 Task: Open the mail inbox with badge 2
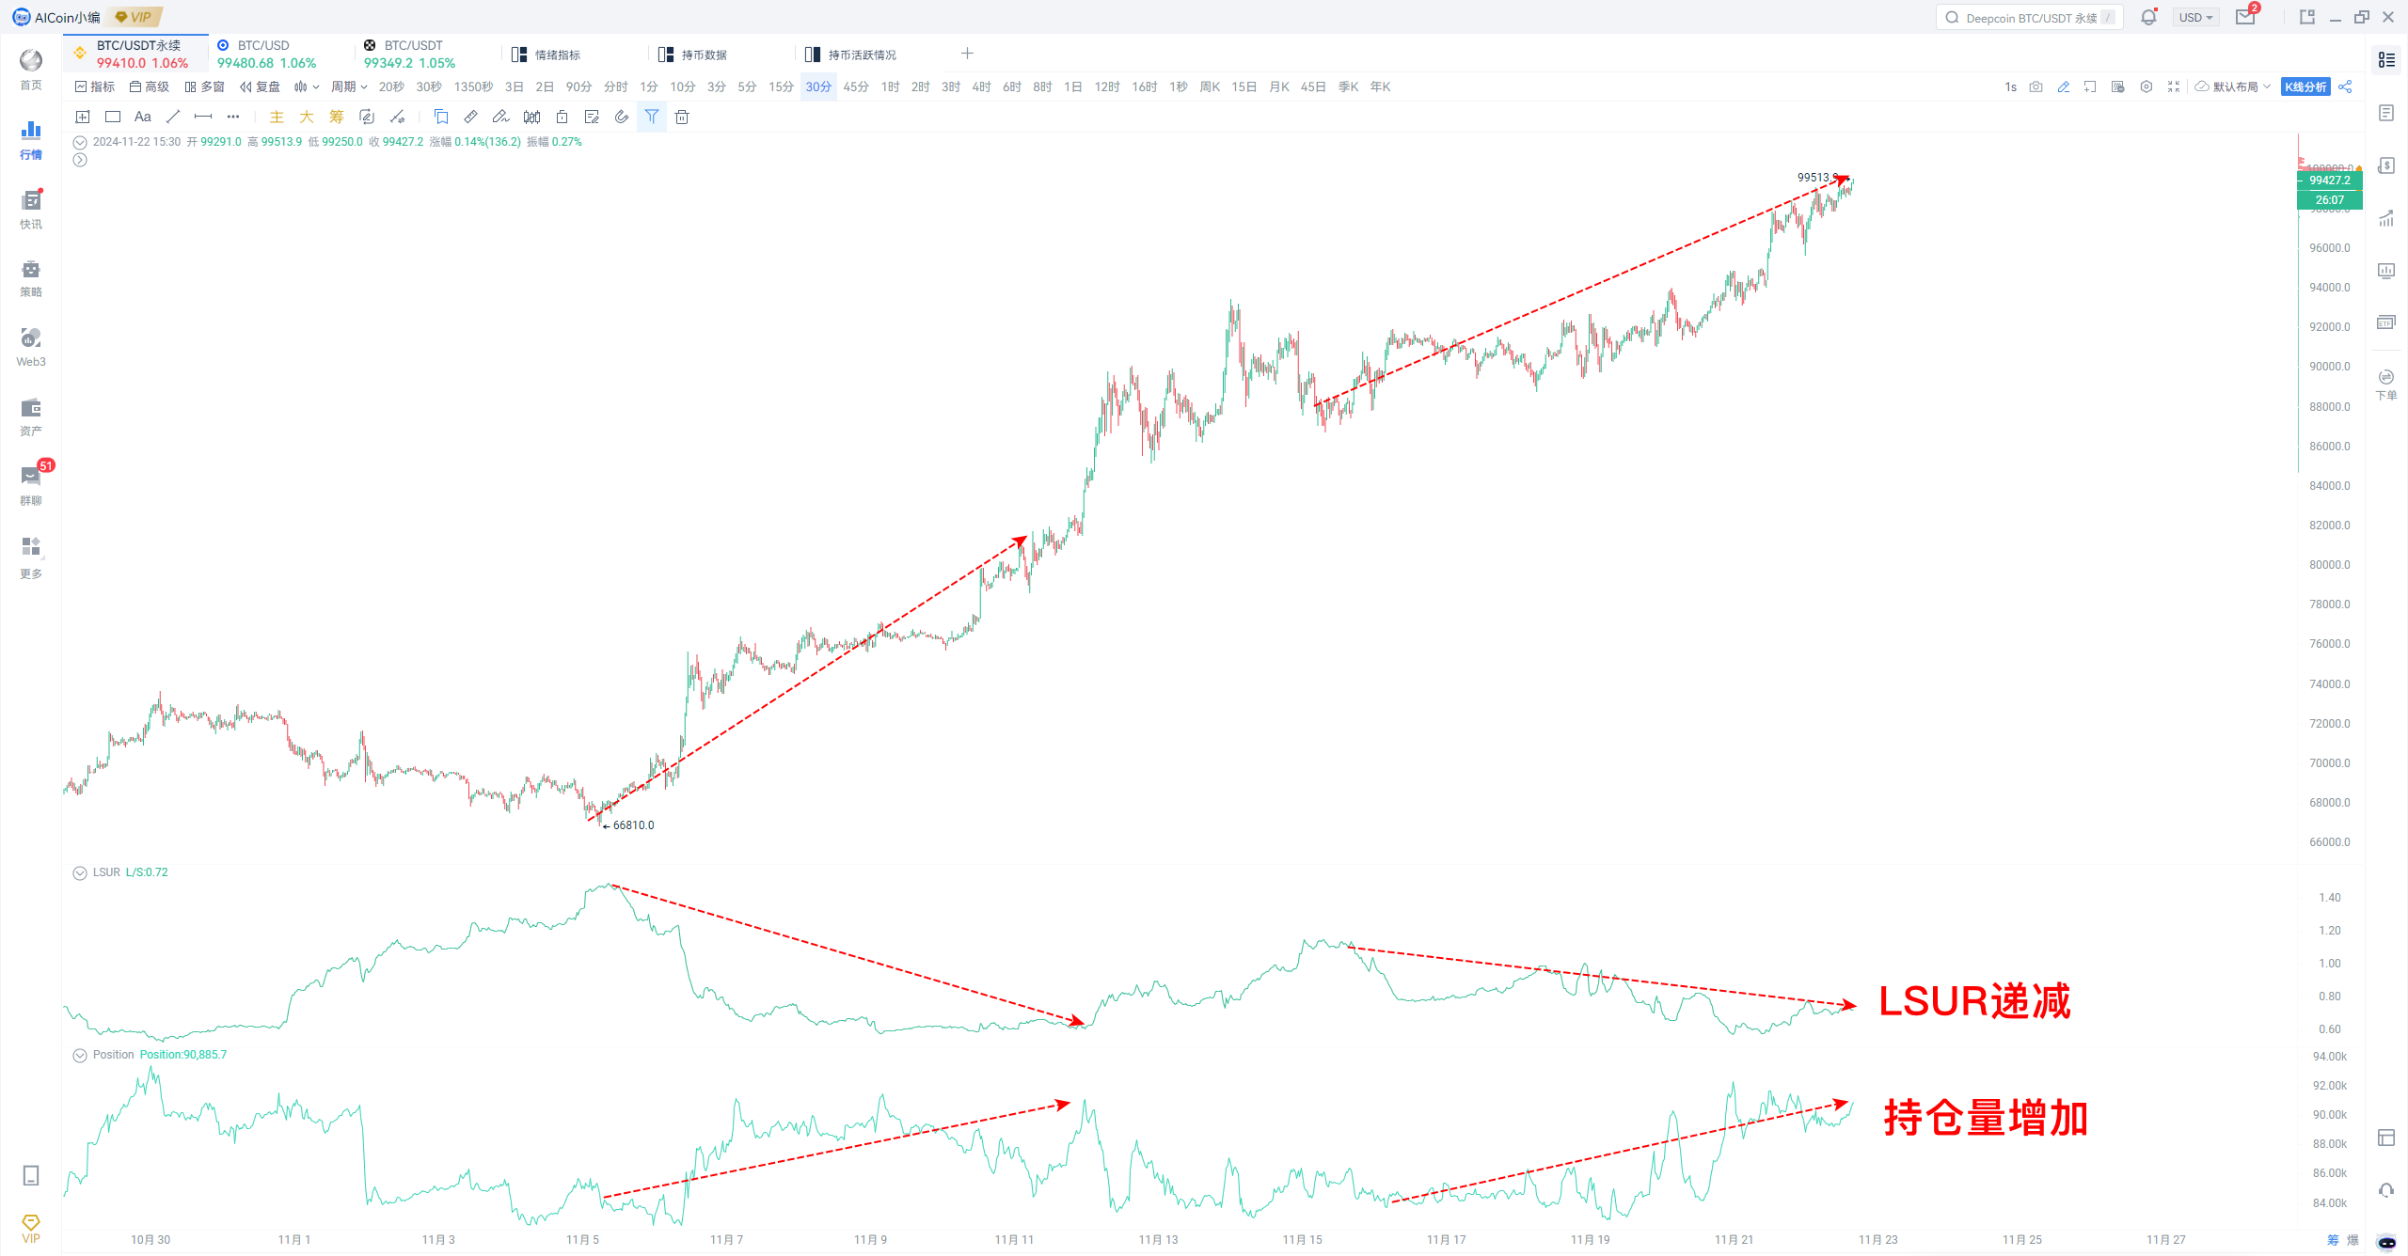tap(2245, 17)
